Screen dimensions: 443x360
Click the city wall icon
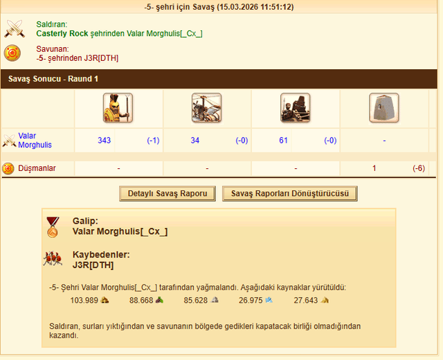pyautogui.click(x=384, y=108)
